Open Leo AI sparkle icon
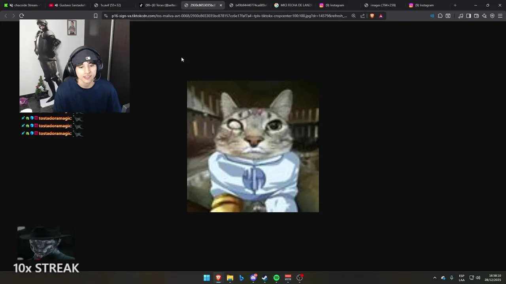The width and height of the screenshot is (506, 284). tap(484, 16)
